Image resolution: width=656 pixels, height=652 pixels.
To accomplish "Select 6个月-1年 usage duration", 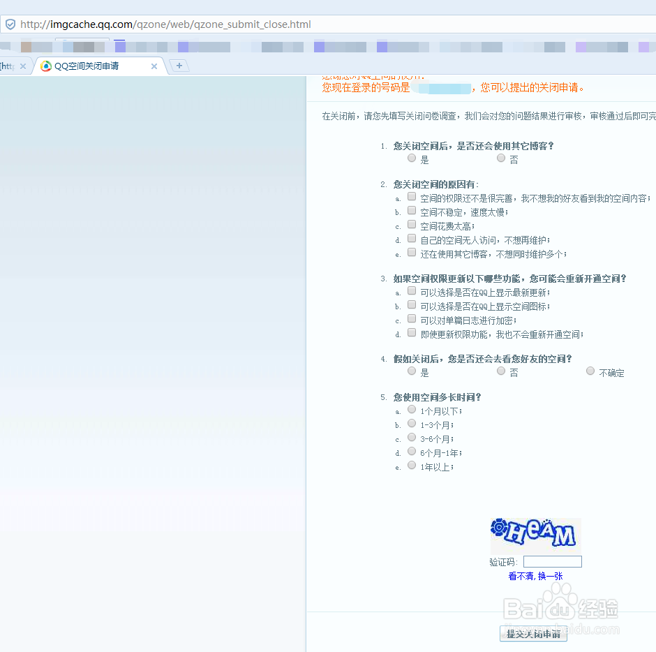I will coord(412,451).
